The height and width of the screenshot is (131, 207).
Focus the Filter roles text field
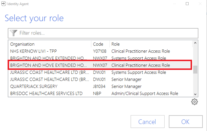click(x=105, y=33)
